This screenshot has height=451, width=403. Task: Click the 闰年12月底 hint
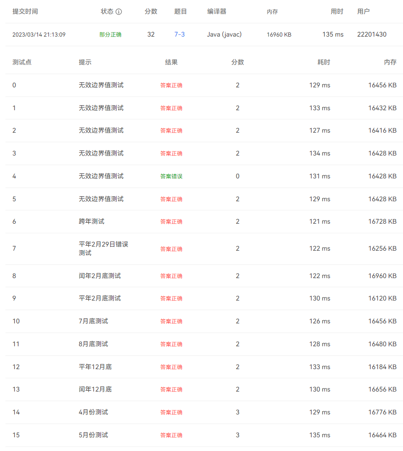95,389
